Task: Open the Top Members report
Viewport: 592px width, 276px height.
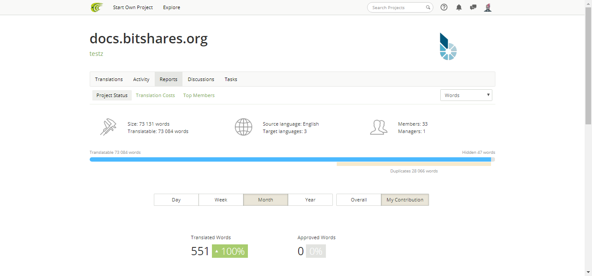Action: pyautogui.click(x=199, y=95)
